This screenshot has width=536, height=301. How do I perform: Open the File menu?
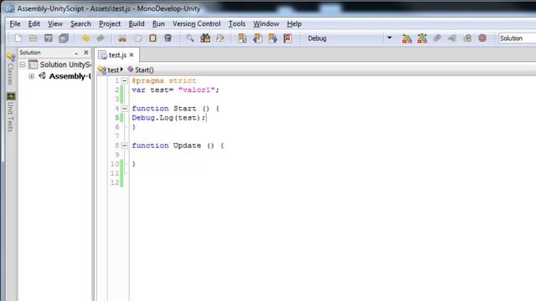(x=15, y=24)
